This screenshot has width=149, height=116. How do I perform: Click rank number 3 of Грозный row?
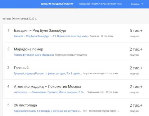click(8, 68)
